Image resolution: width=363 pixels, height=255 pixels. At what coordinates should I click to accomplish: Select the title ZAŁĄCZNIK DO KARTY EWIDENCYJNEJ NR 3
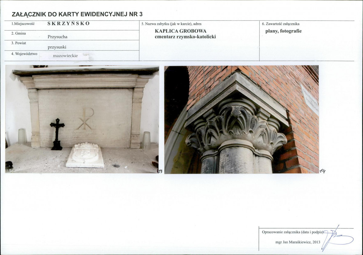(x=77, y=14)
